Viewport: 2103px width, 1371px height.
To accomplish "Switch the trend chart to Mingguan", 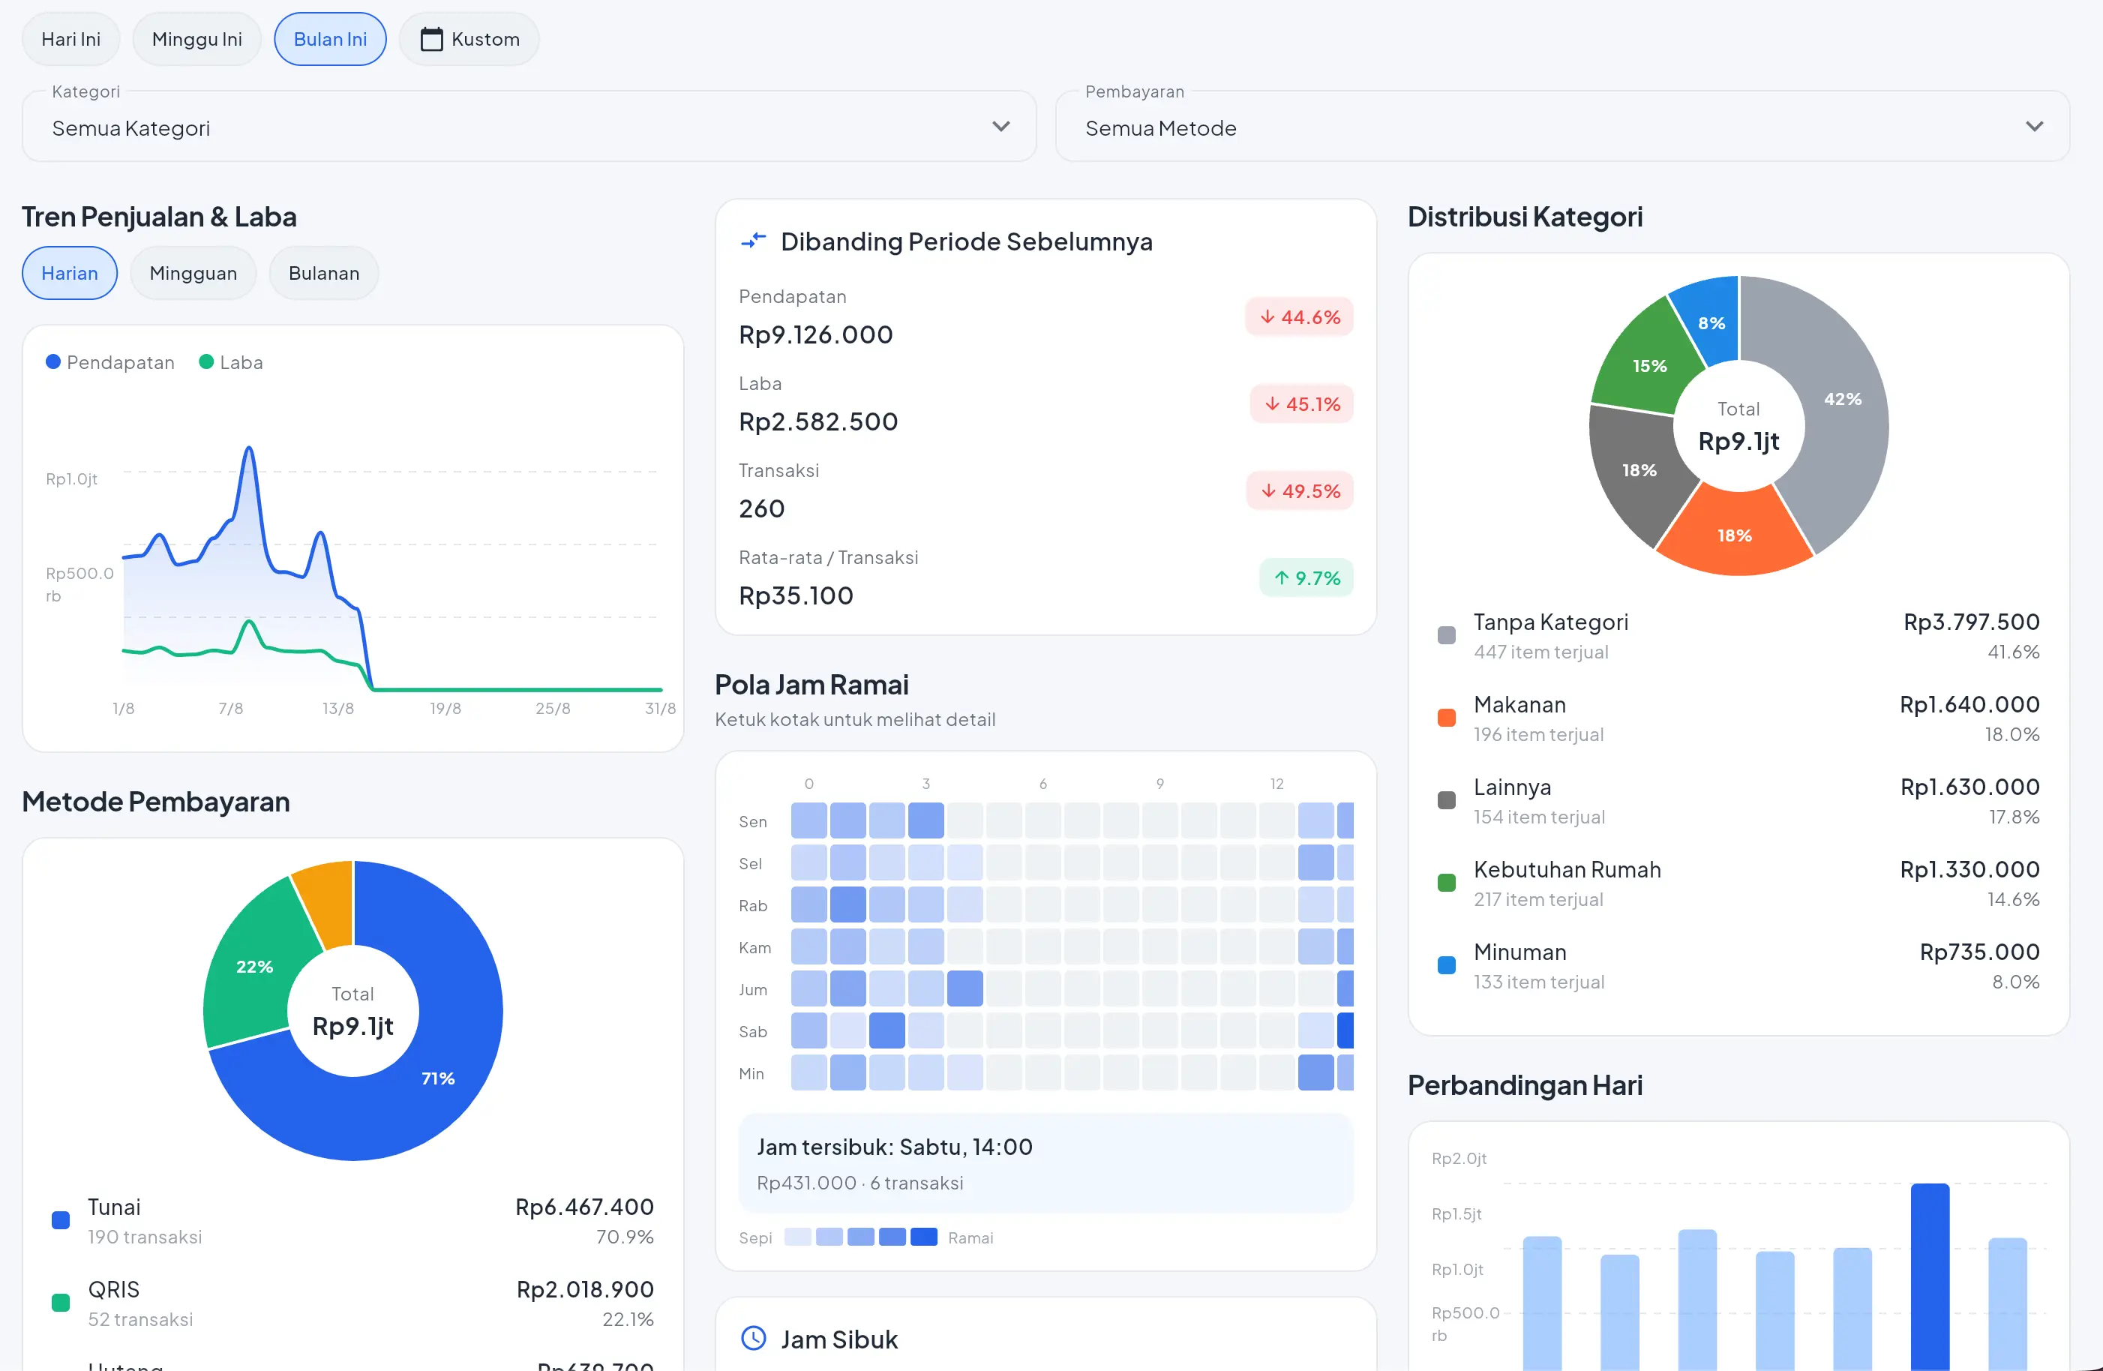I will click(193, 273).
